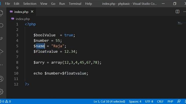Screen dimensions: 186x104
Task: Click the true keyword on line 3
Action: pyautogui.click(x=69, y=35)
